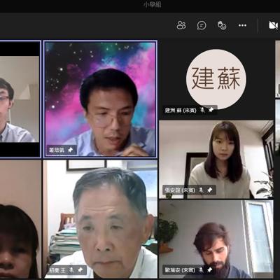Select the gray-haired man's video tile
This screenshot has height=280, width=280.
(x=100, y=219)
